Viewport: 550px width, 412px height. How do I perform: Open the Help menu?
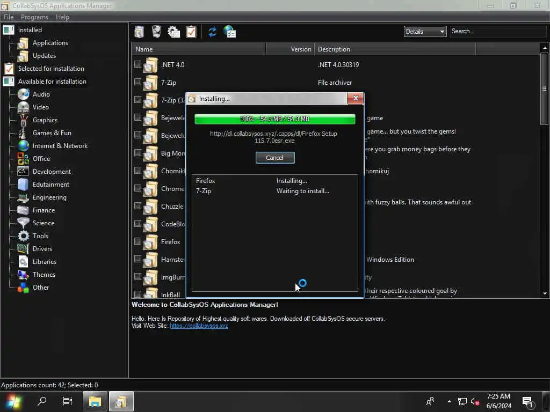tap(62, 17)
